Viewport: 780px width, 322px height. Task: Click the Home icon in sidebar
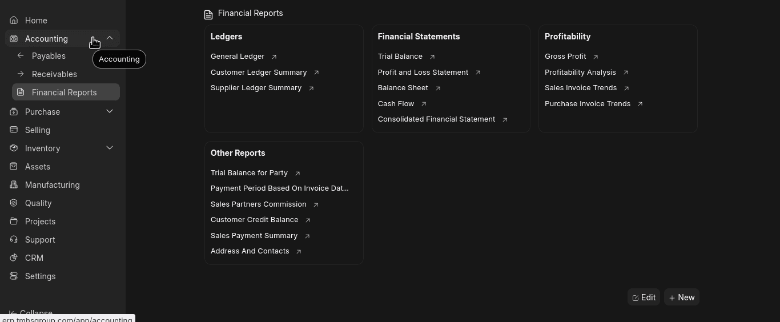coord(14,21)
